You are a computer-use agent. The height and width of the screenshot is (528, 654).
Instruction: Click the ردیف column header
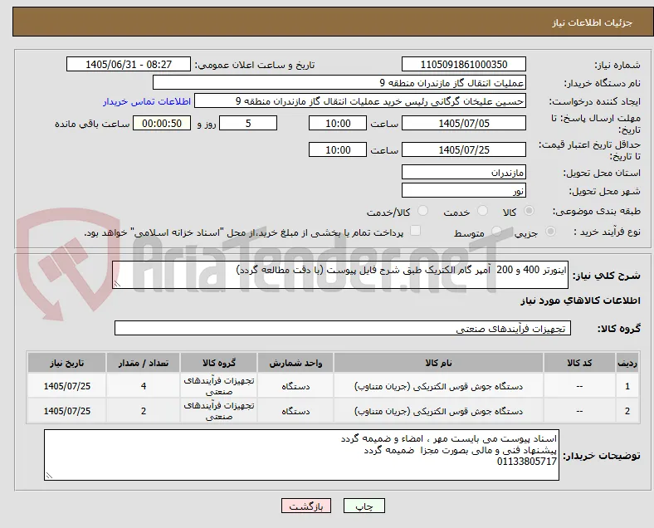(627, 363)
